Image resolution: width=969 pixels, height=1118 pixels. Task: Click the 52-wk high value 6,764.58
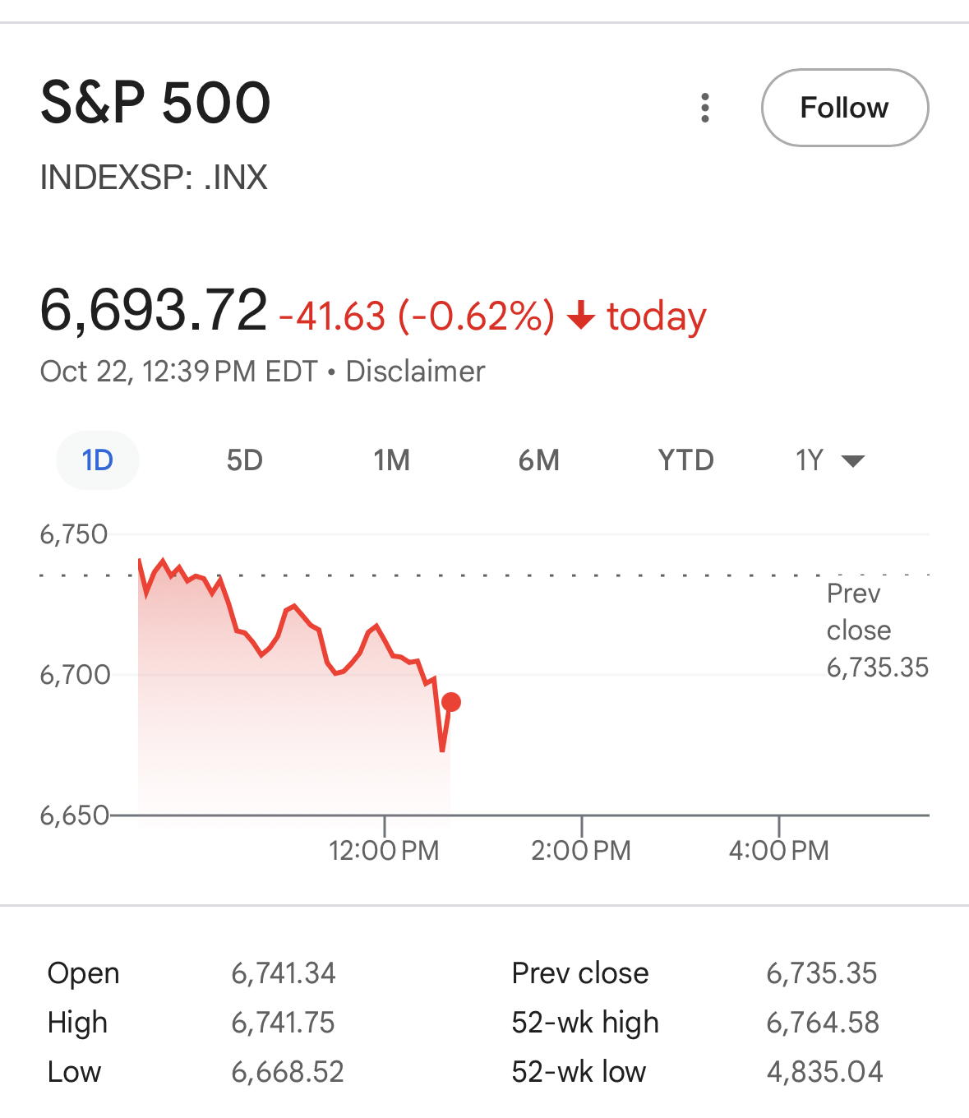[x=823, y=1023]
